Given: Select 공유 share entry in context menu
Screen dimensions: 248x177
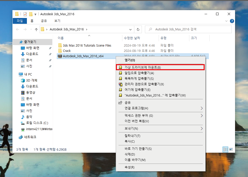Looking at the screenshot, I should point(160,103).
